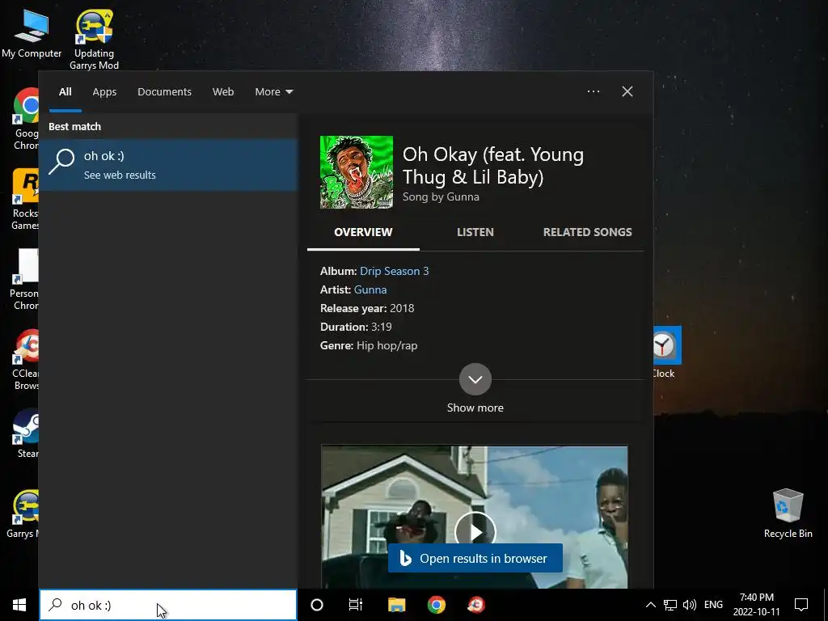Expand the More filter dropdown
Screen dimensions: 828x621
click(273, 92)
